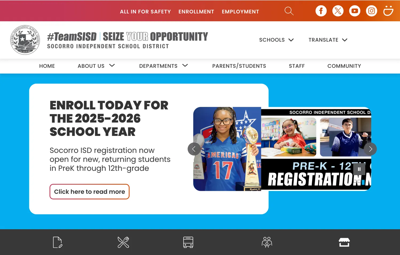The width and height of the screenshot is (400, 255).
Task: Expand the Schools dropdown
Action: [276, 40]
